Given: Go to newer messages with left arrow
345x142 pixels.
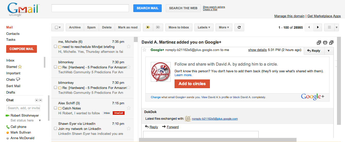Looking at the screenshot, I should 309,27.
